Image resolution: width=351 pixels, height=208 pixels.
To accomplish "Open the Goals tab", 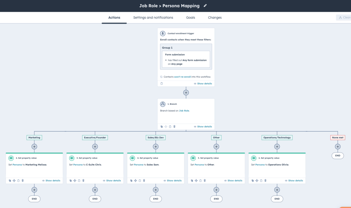I will click(190, 17).
